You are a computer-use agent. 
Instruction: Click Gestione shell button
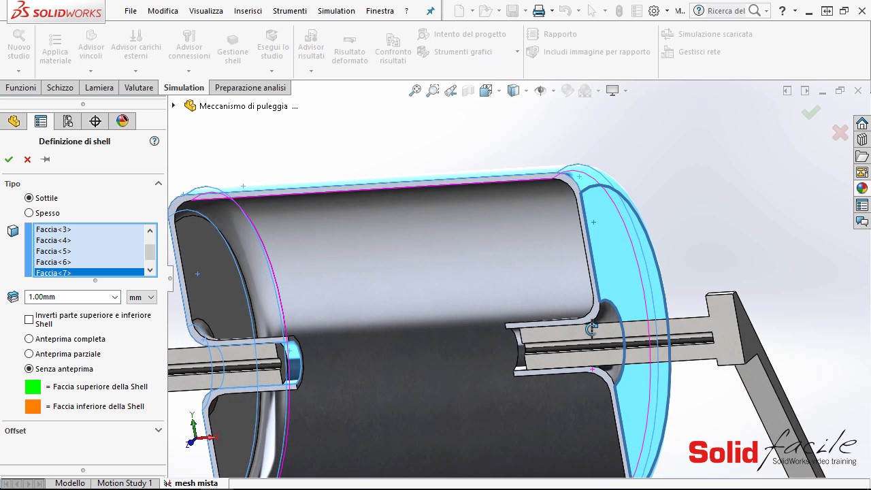point(233,48)
